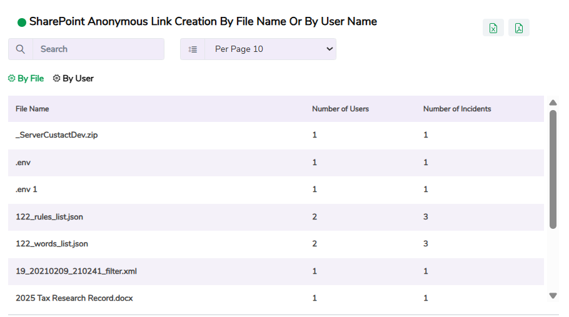
Task: Click the rows-per-page list icon
Action: (193, 49)
